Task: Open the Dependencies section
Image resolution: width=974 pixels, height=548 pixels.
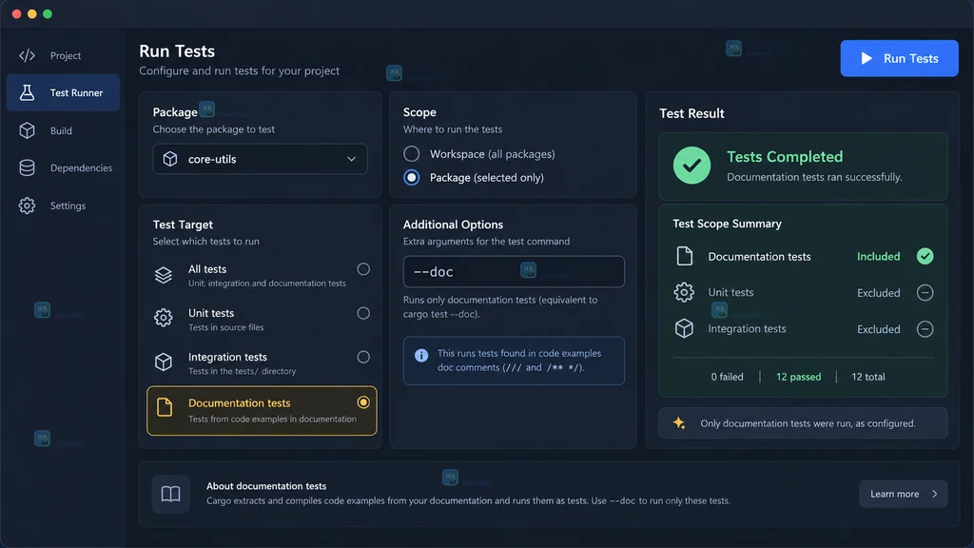Action: [x=63, y=167]
